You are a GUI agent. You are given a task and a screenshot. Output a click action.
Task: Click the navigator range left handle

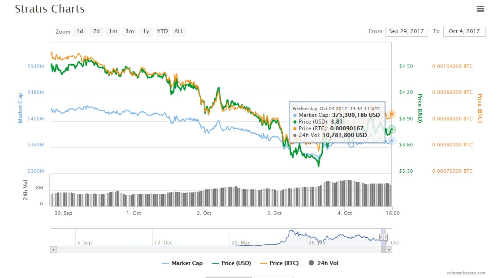pyautogui.click(x=381, y=237)
